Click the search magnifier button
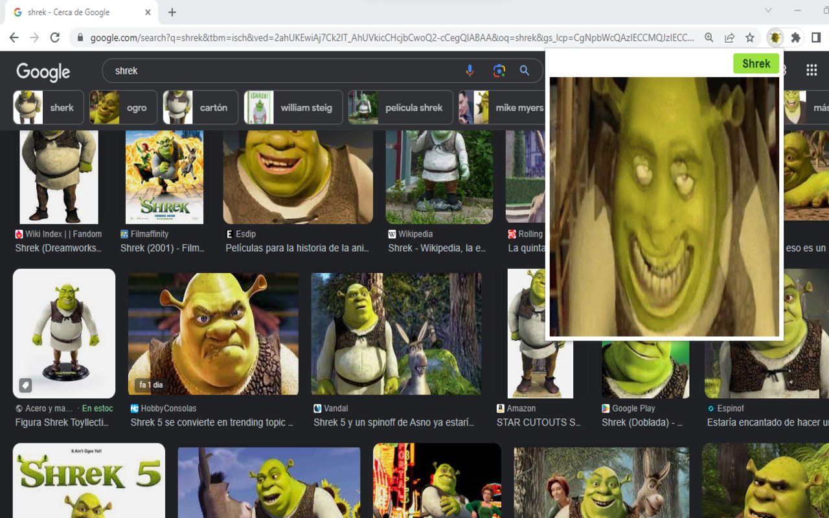This screenshot has width=829, height=518. (x=525, y=71)
